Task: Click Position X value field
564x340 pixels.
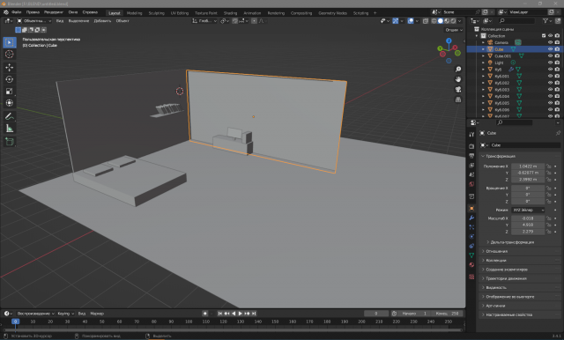Action: click(528, 166)
